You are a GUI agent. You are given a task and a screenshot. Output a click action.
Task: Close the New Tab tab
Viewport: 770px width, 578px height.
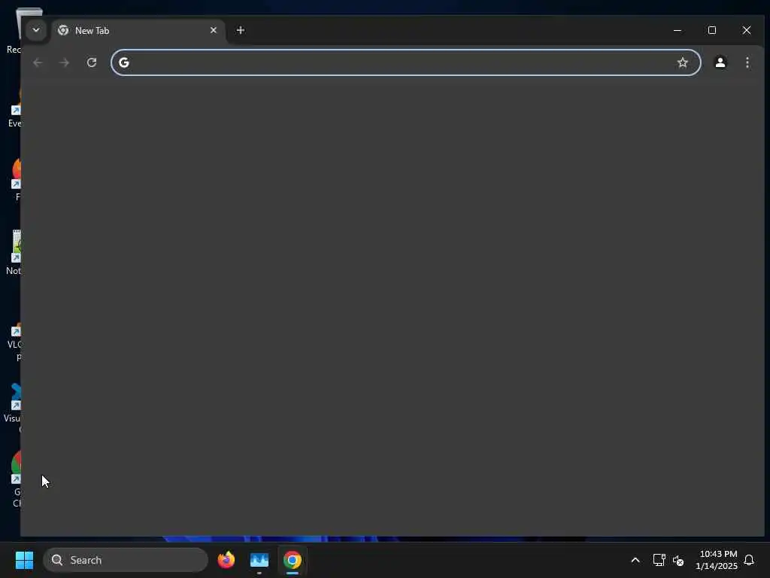point(213,30)
